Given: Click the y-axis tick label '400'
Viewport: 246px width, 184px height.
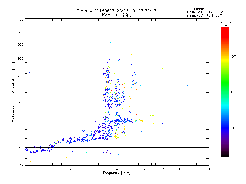Looking at the screenshot, I should pos(20,59).
